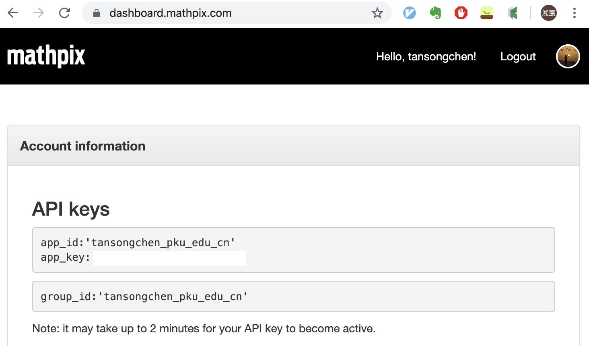589x346 pixels.
Task: Click the 'app_key:' label
Action: pyautogui.click(x=66, y=257)
